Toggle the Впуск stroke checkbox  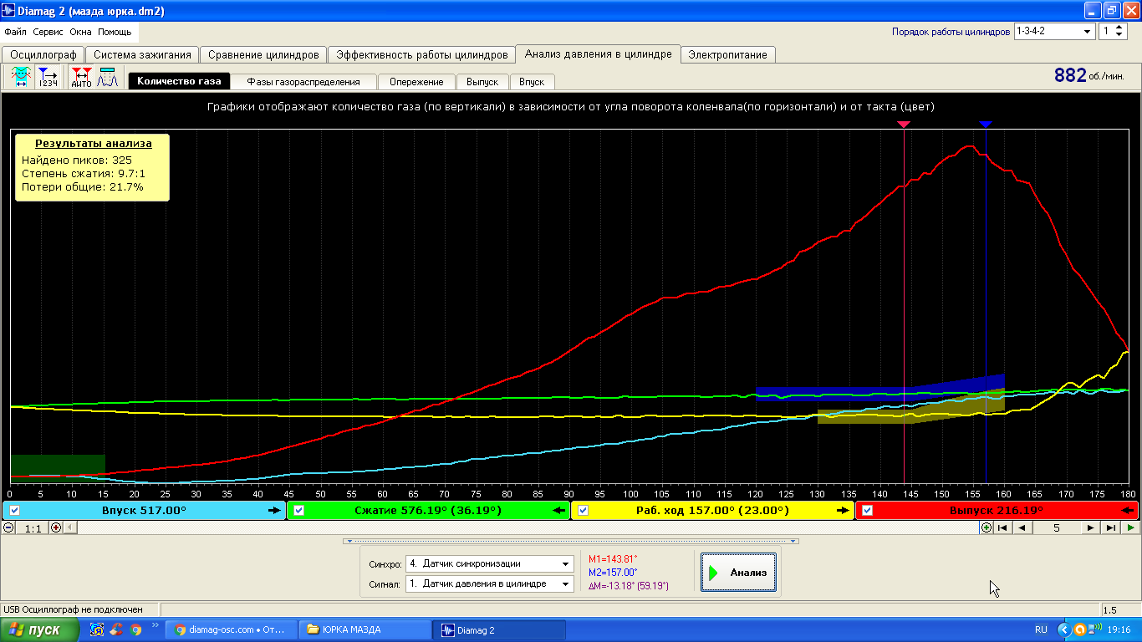click(14, 510)
